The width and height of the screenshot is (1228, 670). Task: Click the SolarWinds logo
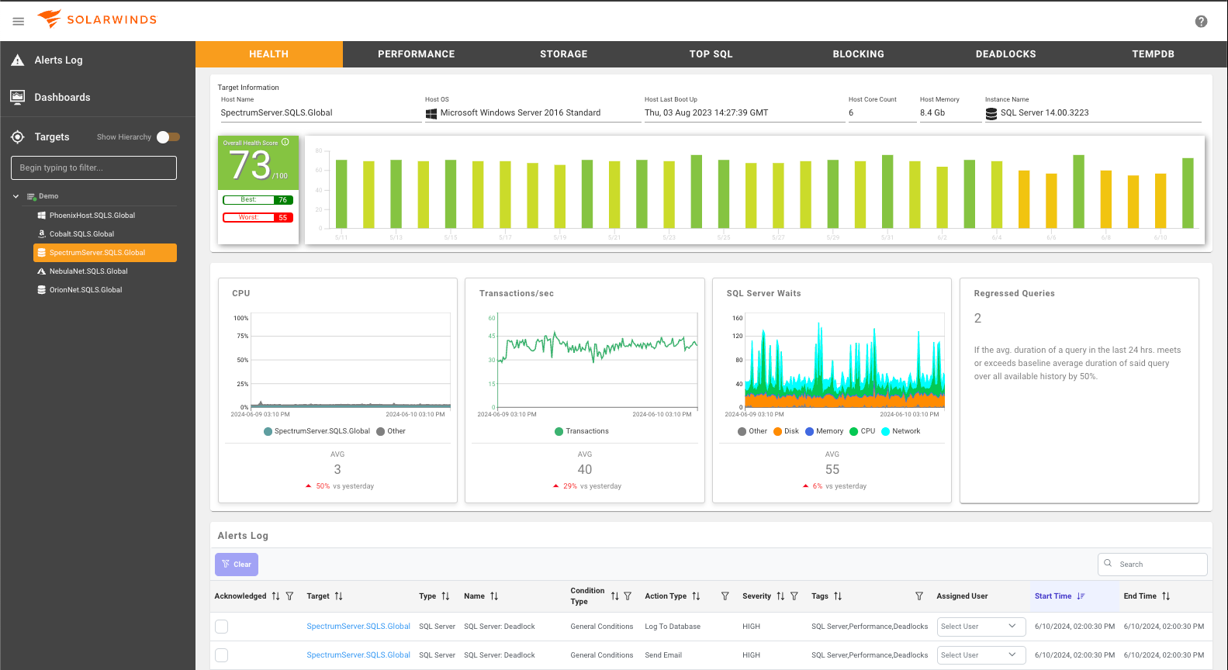97,19
